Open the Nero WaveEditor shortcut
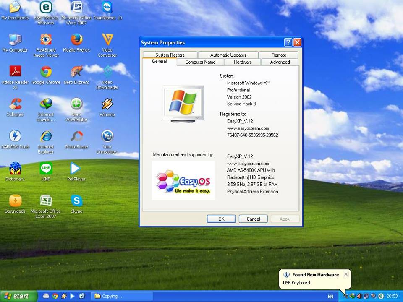This screenshot has width=403, height=302. (76, 109)
